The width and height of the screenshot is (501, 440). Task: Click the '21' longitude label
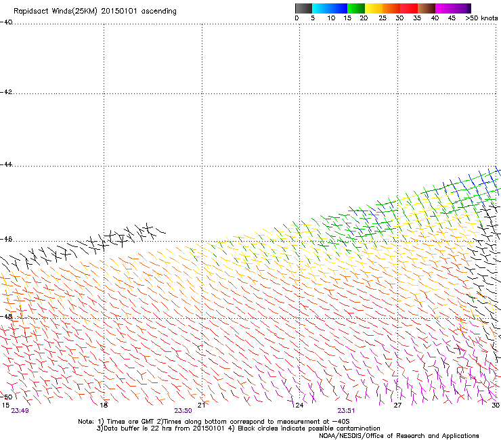tap(201, 405)
